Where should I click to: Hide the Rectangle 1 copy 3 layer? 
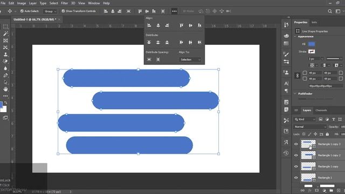296,144
